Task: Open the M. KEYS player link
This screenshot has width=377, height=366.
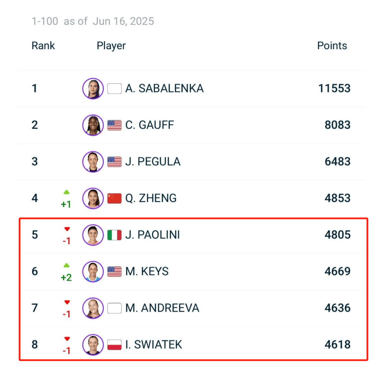Action: [x=147, y=272]
